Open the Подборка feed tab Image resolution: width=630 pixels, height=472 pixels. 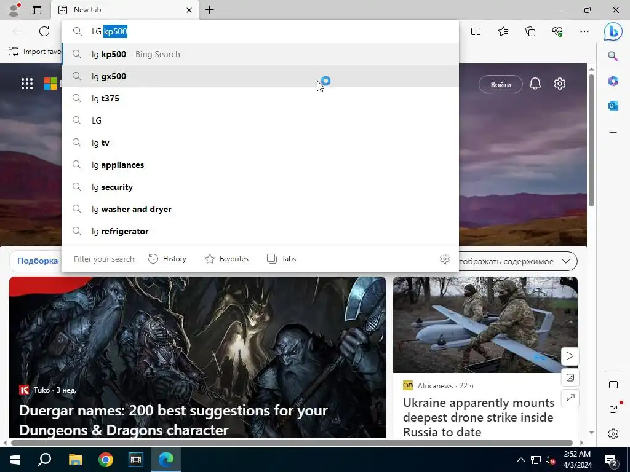tap(38, 261)
